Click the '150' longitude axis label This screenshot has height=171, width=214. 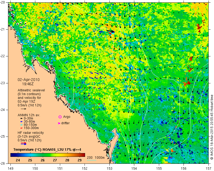35,168
